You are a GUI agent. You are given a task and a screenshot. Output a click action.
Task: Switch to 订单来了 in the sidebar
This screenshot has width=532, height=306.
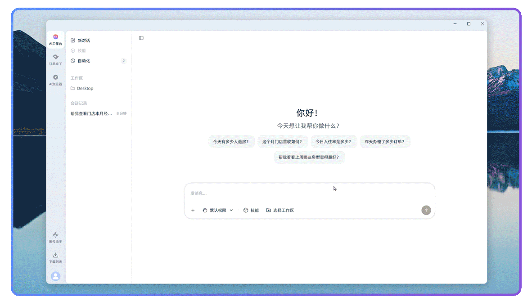pos(55,59)
